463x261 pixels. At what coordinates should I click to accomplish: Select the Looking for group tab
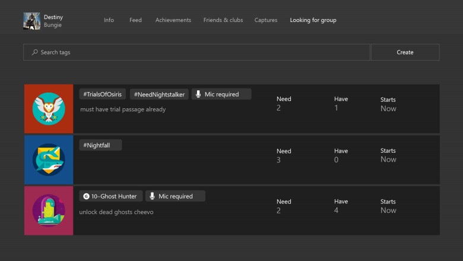pyautogui.click(x=313, y=20)
